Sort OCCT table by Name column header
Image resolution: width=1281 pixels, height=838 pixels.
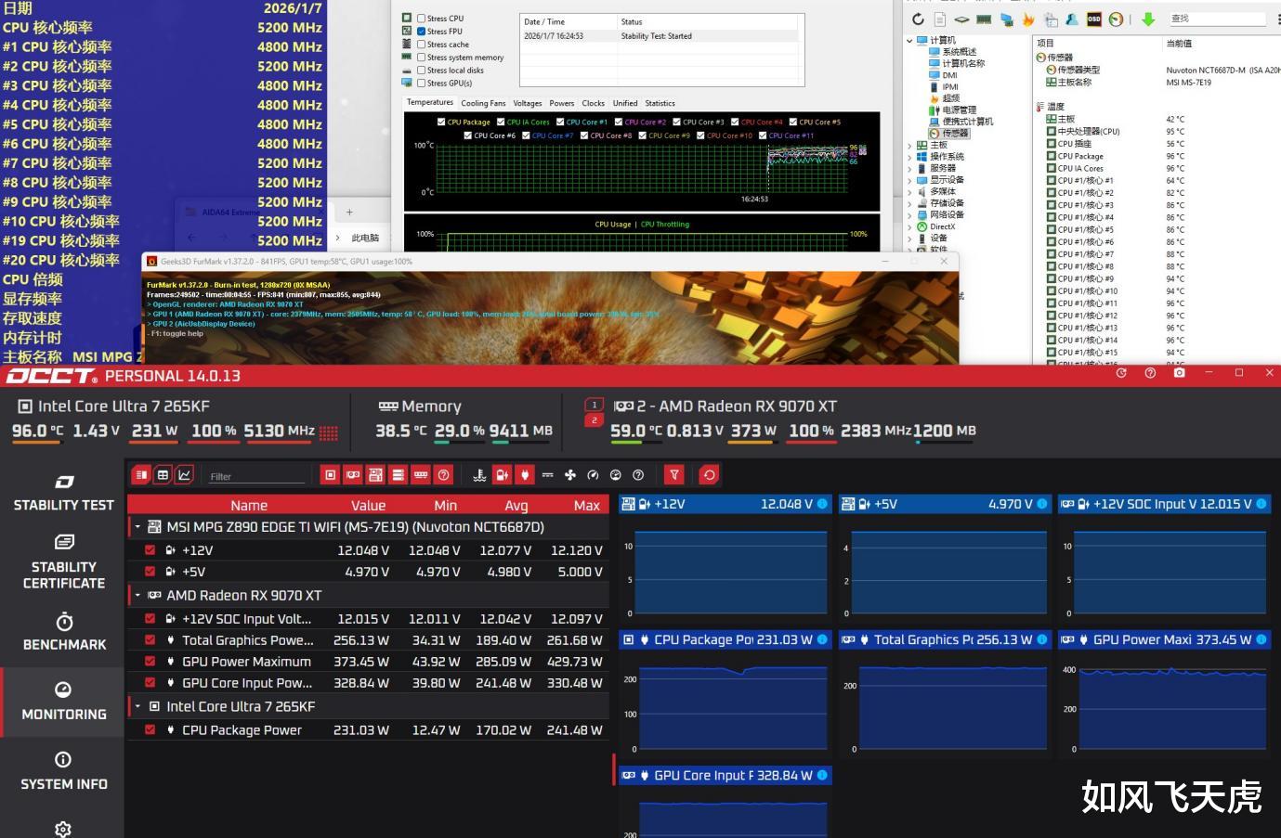click(249, 505)
